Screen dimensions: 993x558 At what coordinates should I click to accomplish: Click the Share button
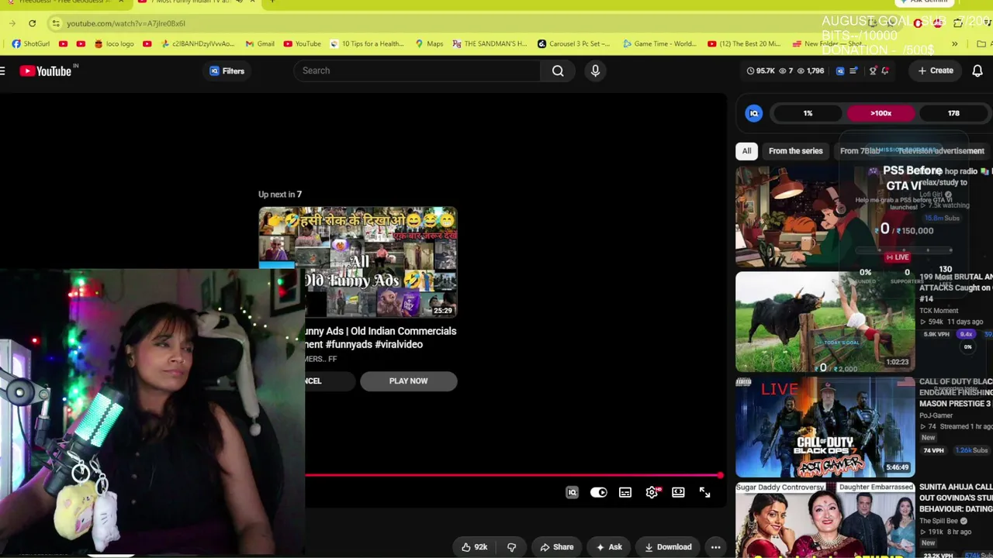click(x=556, y=547)
